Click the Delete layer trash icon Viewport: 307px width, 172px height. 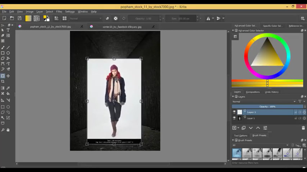[303, 128]
